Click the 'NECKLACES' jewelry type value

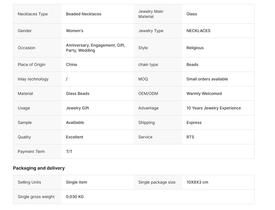coord(198,31)
